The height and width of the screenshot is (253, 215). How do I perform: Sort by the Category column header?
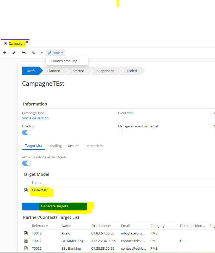click(157, 226)
